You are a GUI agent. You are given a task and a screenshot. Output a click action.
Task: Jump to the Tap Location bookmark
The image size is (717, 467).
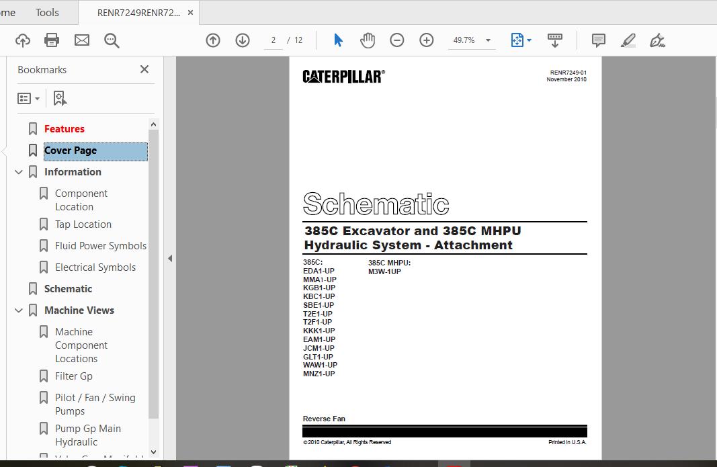tap(83, 224)
